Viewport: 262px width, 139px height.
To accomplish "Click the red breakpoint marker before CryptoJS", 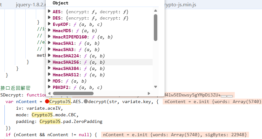I will tap(47, 101).
